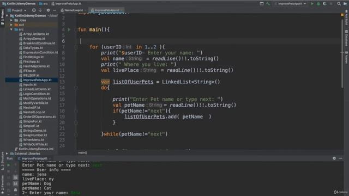349x196 pixels.
Task: Click the project structure icon at top right
Action: click(x=345, y=4)
